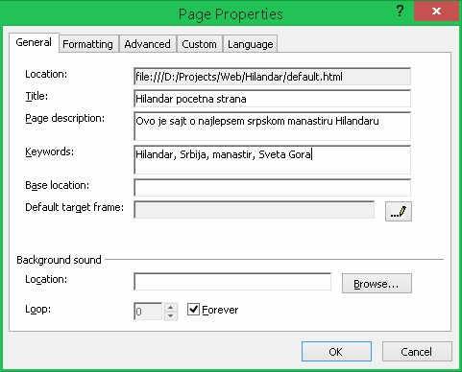The width and height of the screenshot is (462, 372).
Task: Go to the Custom tab
Action: [199, 44]
